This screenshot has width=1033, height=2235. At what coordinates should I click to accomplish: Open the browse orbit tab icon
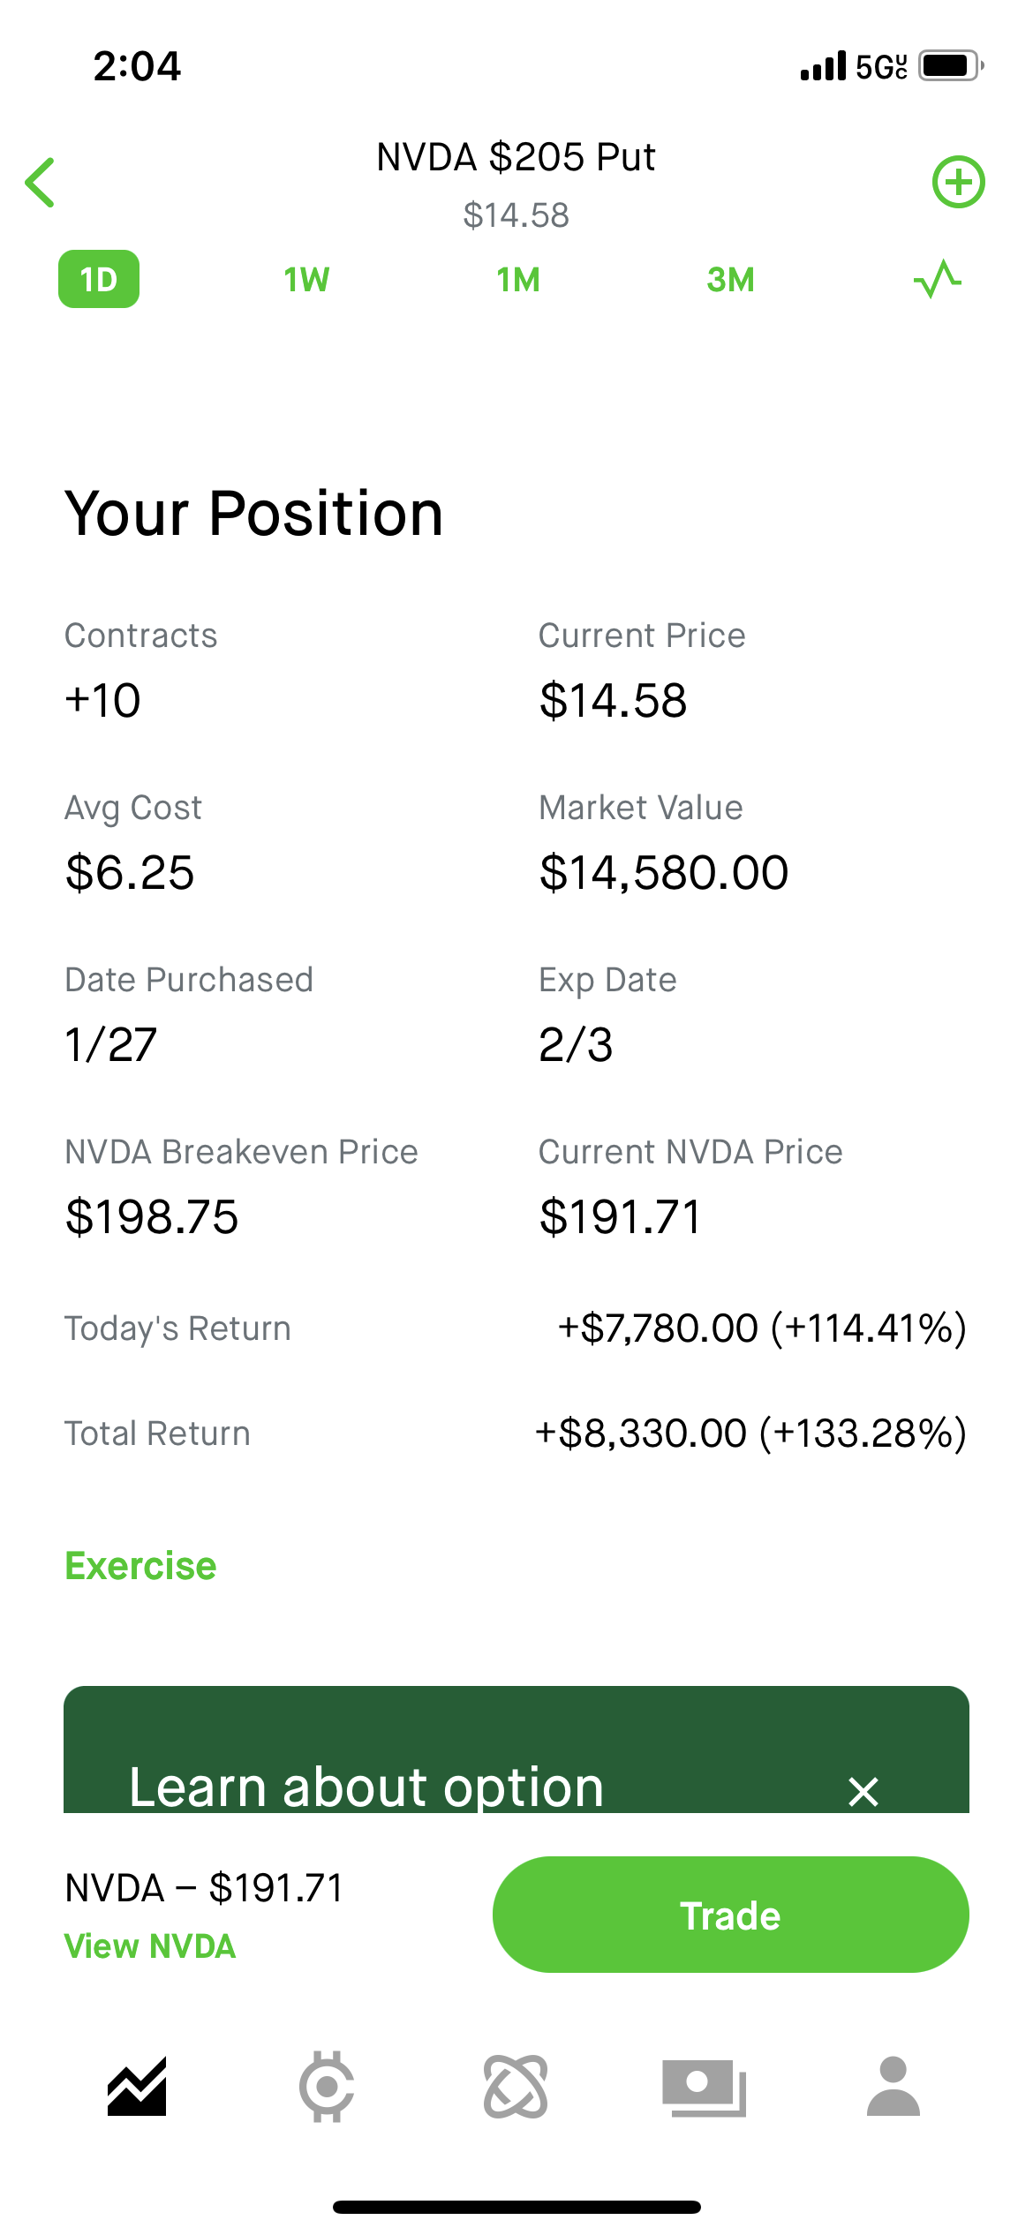[x=516, y=2087]
